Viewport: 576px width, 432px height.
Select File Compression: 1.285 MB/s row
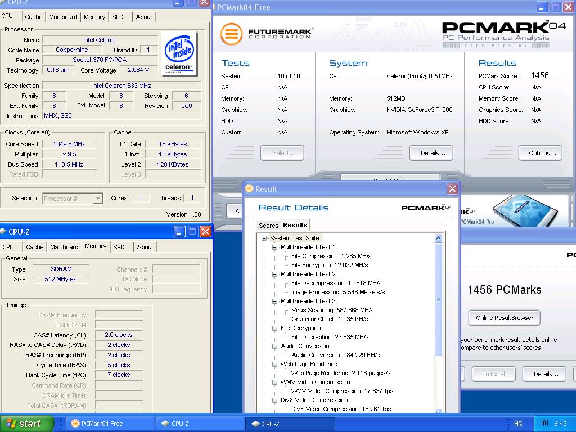click(331, 256)
